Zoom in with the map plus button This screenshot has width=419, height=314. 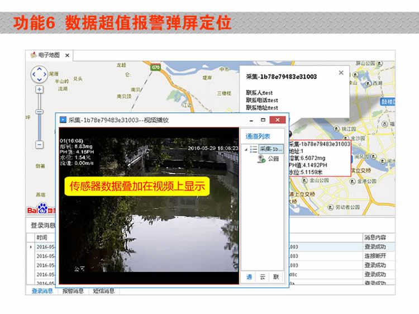coord(39,89)
